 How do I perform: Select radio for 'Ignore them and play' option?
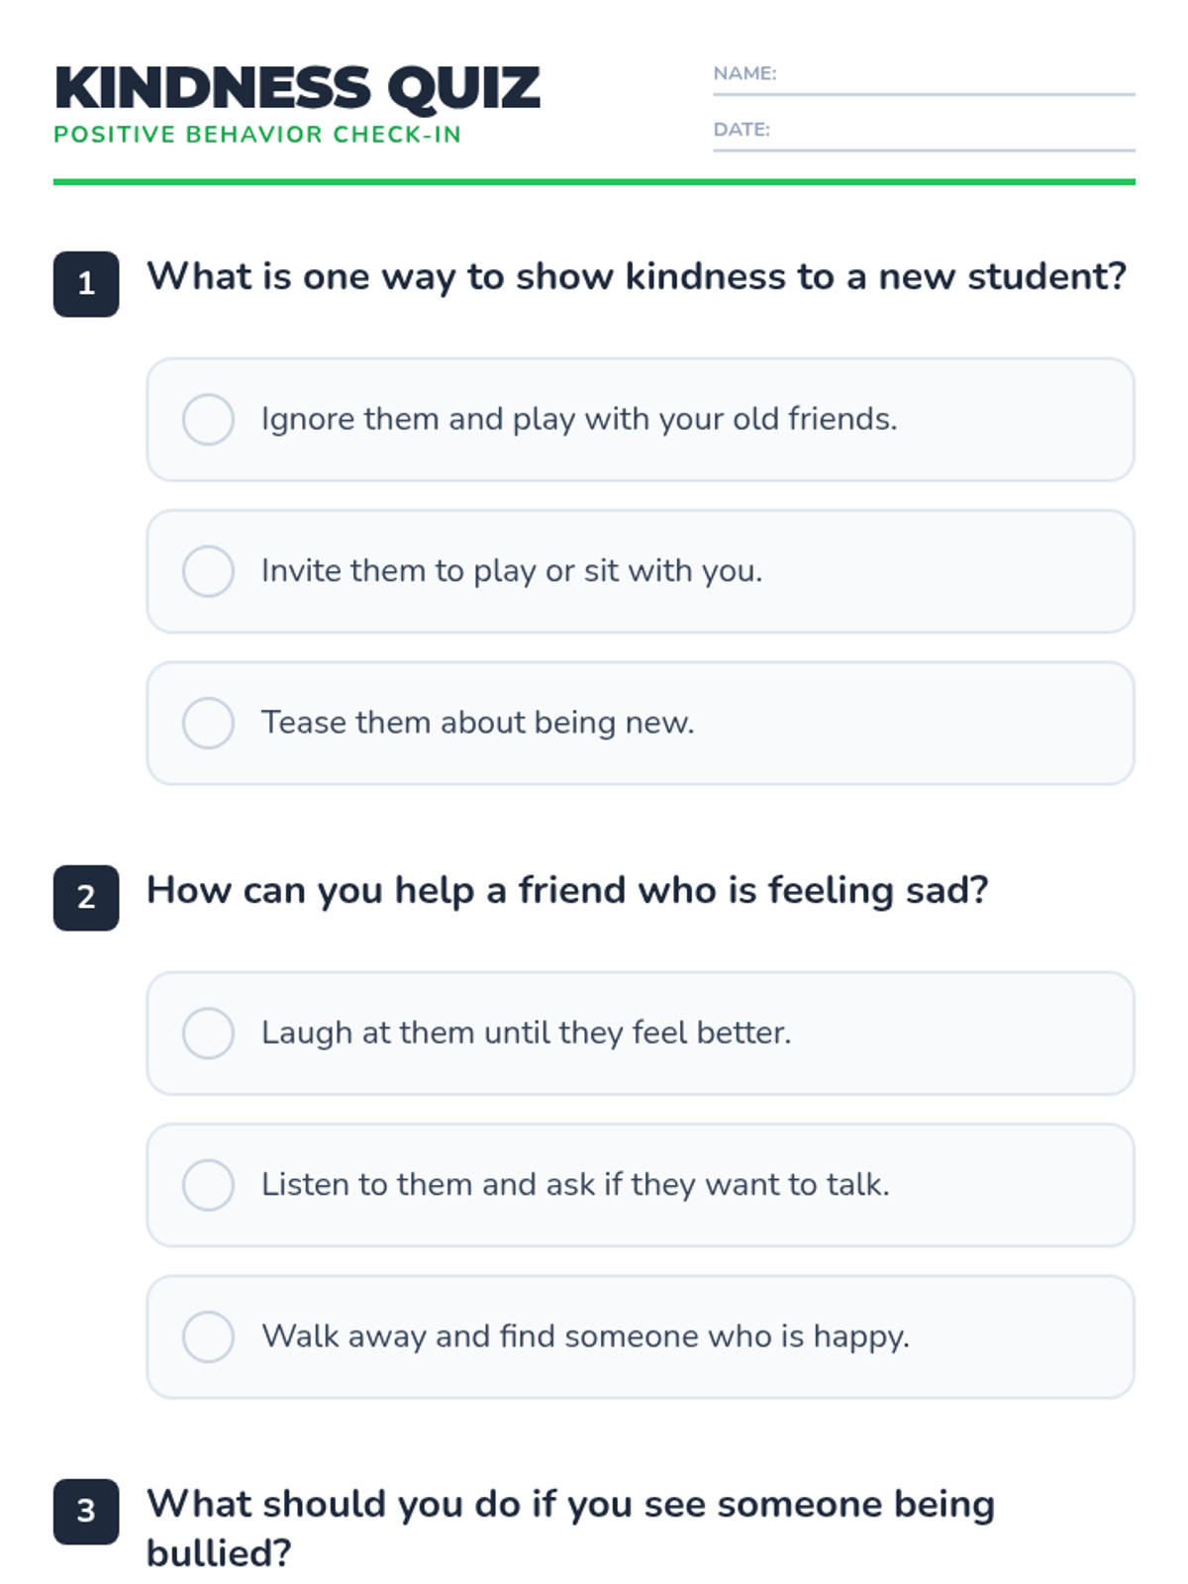tap(208, 419)
